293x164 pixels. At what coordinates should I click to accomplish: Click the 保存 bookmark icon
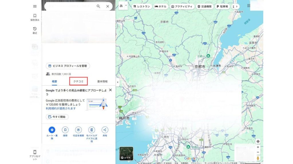[x=65, y=130]
